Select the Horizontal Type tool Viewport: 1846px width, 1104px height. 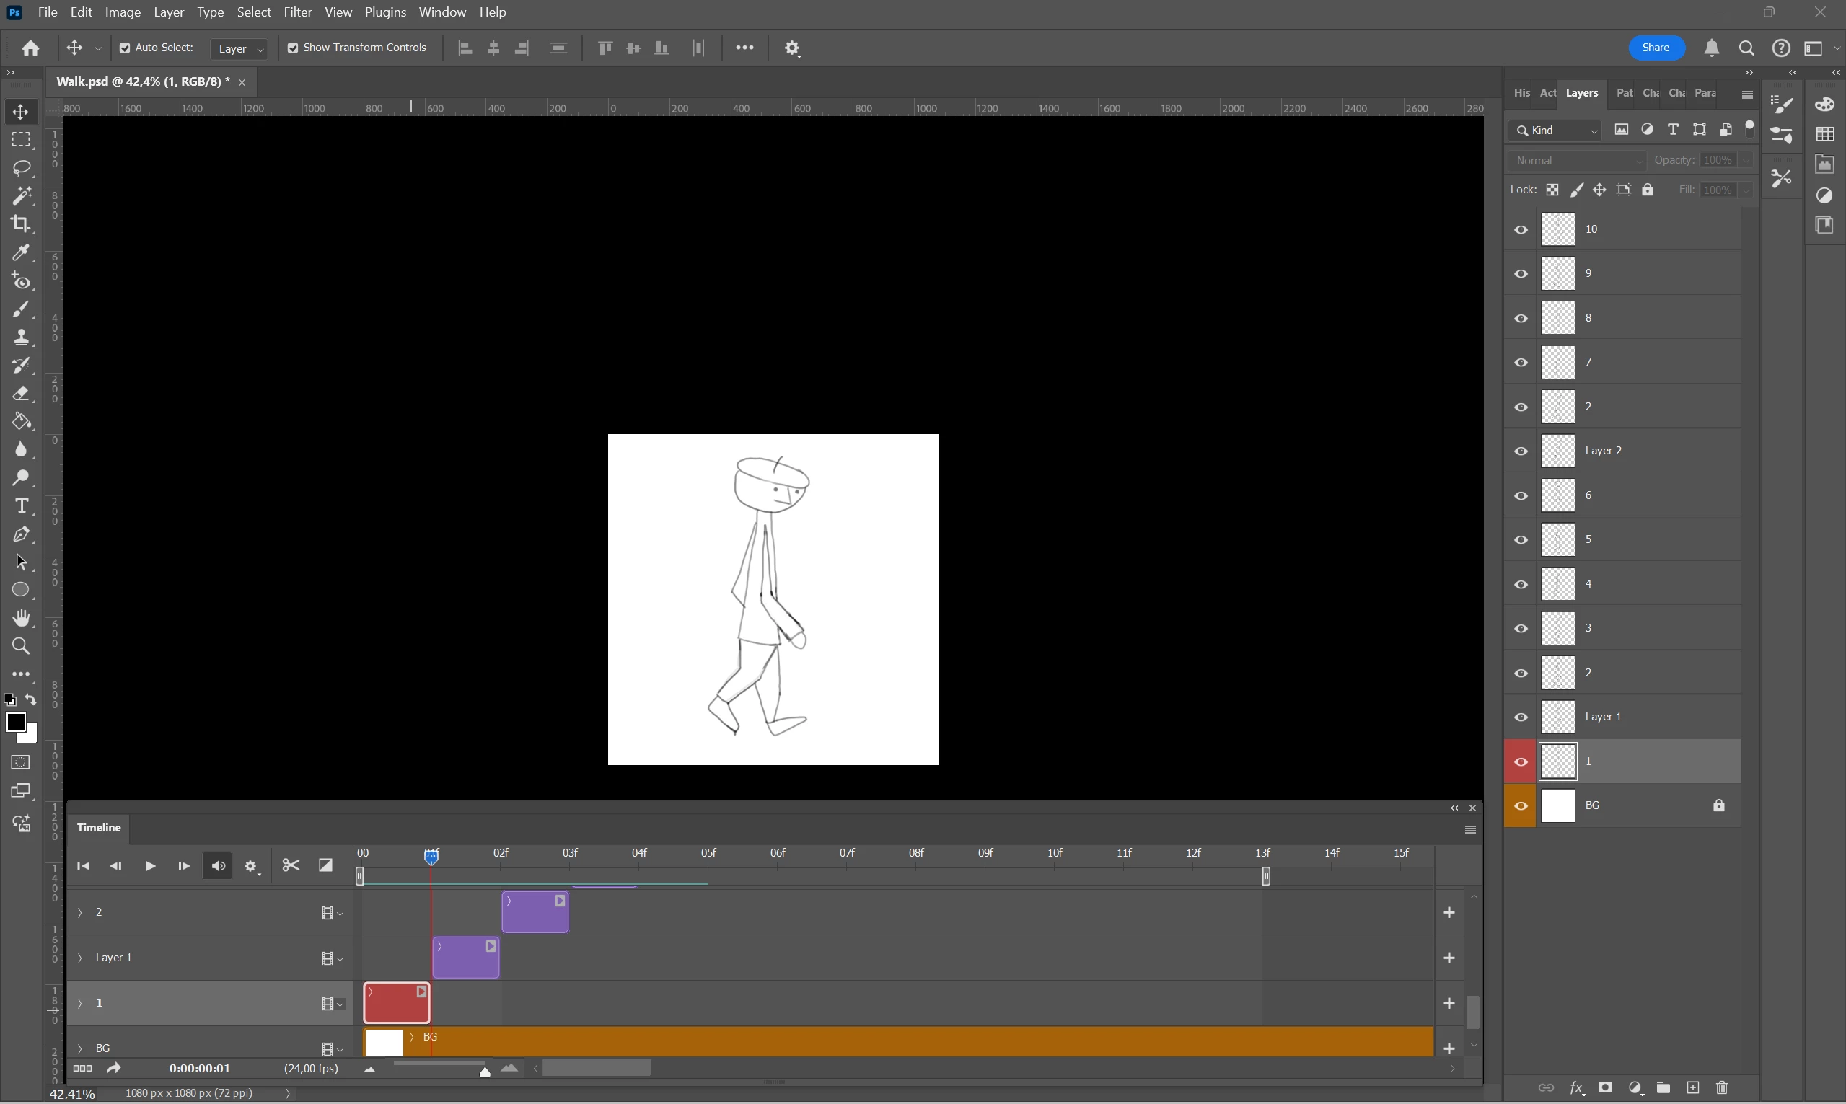(x=21, y=506)
